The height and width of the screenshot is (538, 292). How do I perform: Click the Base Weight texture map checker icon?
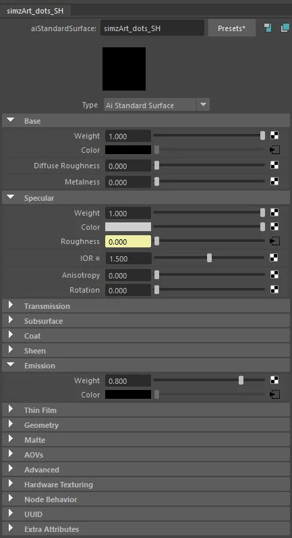274,135
